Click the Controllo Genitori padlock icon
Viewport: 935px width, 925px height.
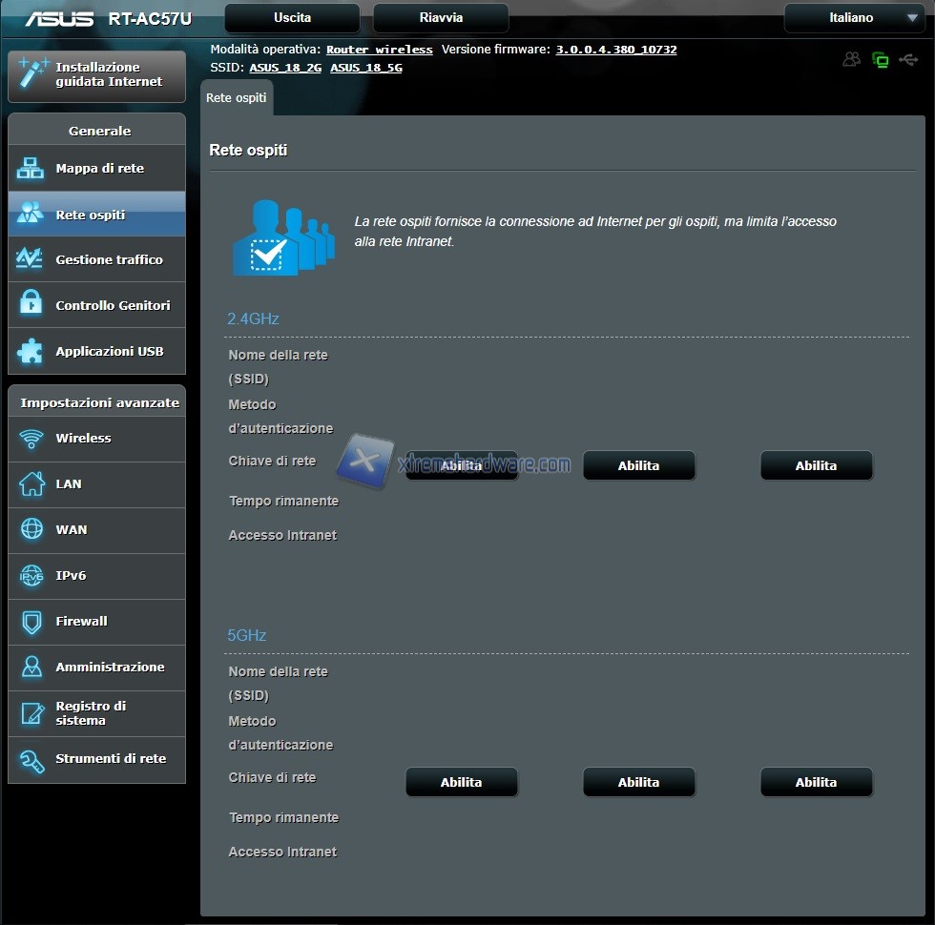tap(31, 305)
